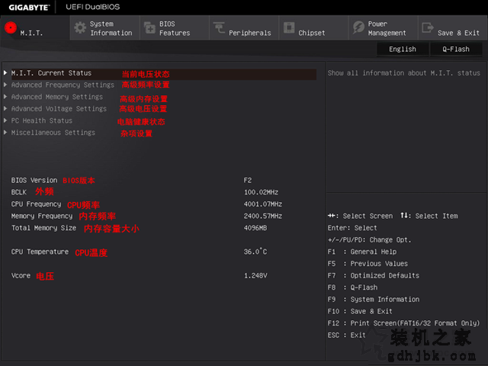Viewport: 488px width, 366px height.
Task: Expand arrow beside Advanced Voltage Settings
Action: pos(5,108)
